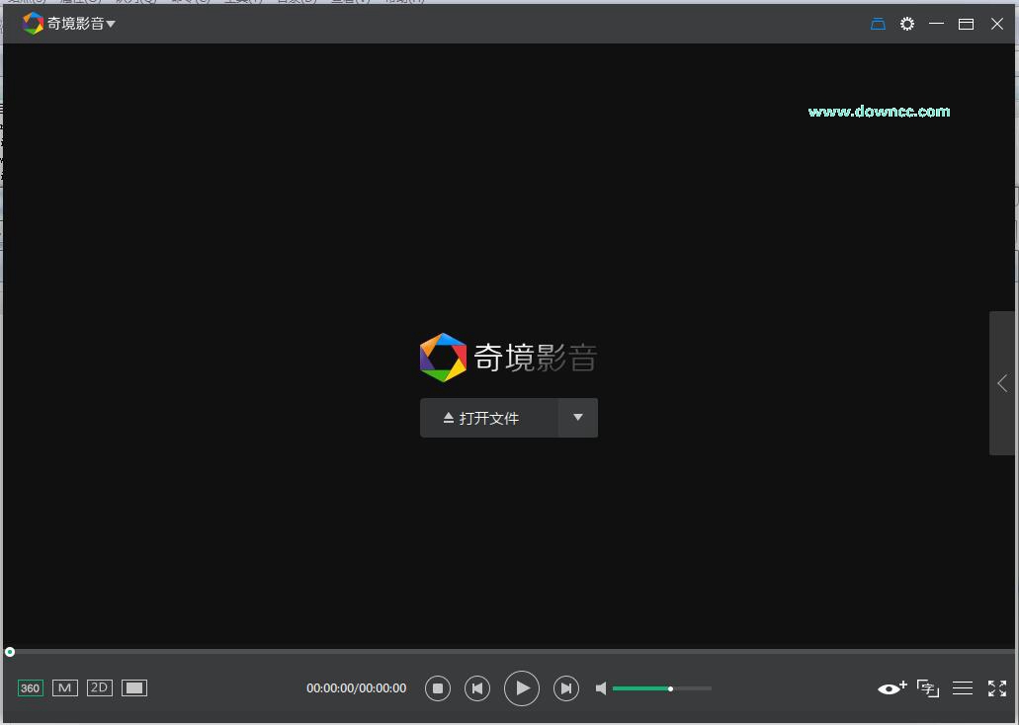
Task: Select the screen-ratio display mode icon
Action: (x=133, y=687)
